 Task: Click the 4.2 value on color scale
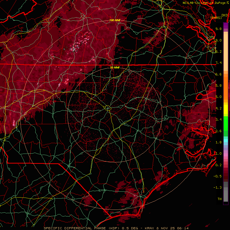[218, 108]
